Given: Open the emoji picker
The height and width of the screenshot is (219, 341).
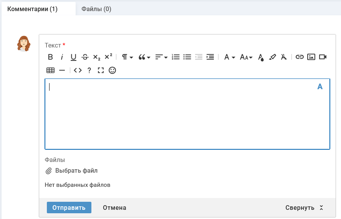Looking at the screenshot, I should click(112, 70).
